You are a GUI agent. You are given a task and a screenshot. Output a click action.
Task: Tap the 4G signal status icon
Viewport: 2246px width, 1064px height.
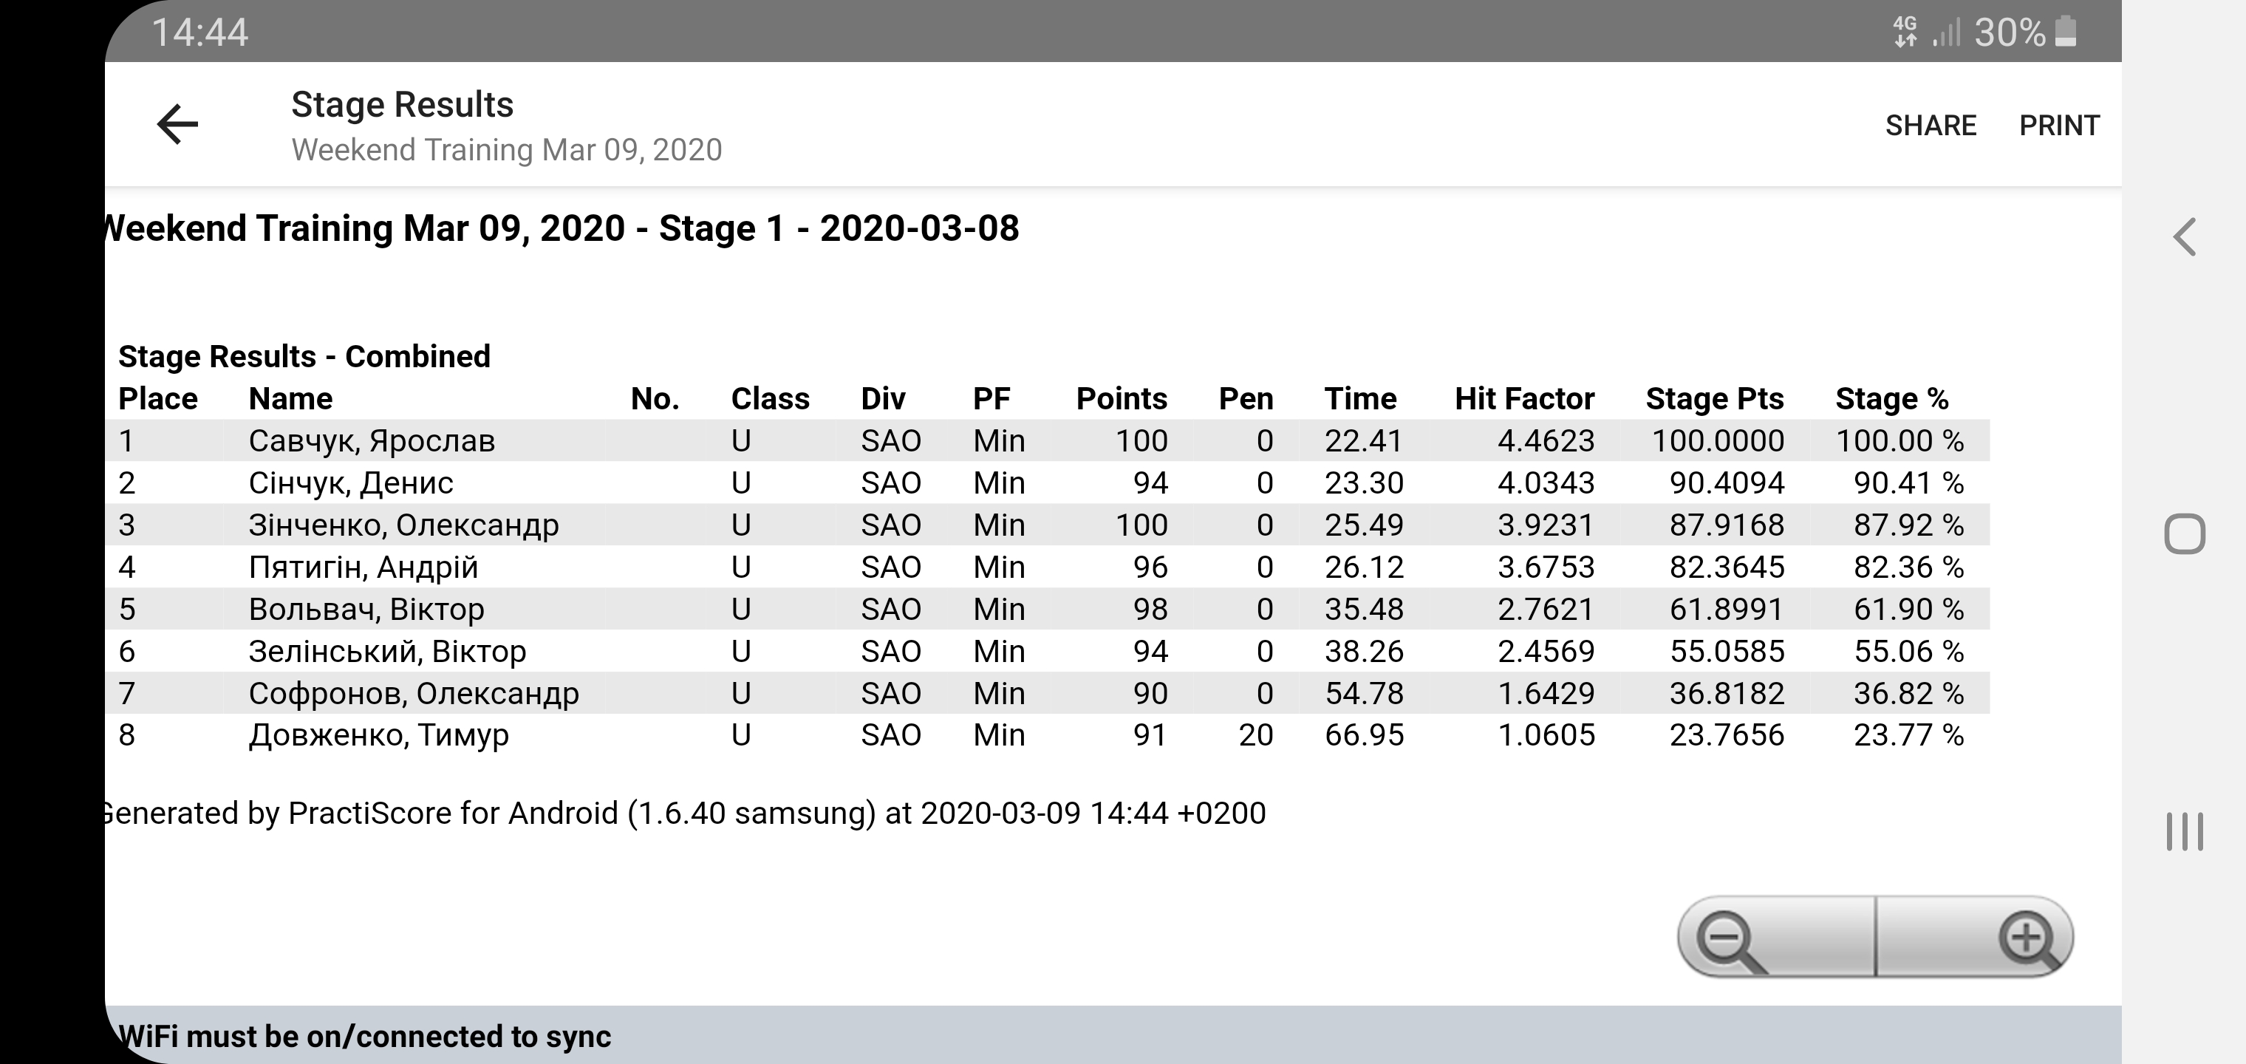tap(1905, 33)
